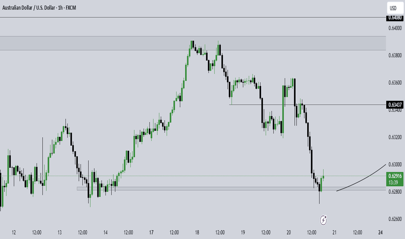Click the 0.63437 horizontal ray line
This screenshot has width=405, height=239.
307,105
